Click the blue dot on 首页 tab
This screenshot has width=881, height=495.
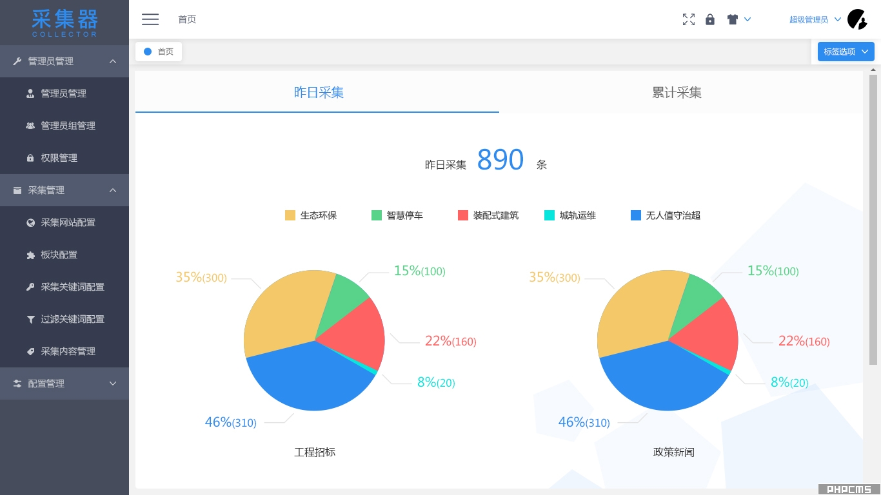pos(148,52)
